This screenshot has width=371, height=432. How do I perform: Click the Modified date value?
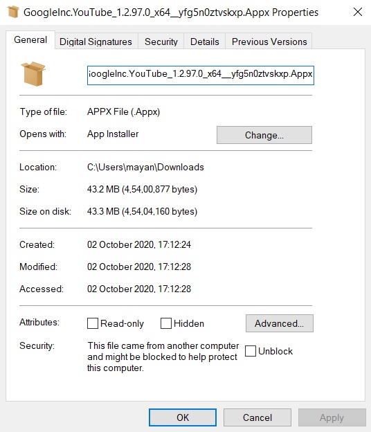139,267
